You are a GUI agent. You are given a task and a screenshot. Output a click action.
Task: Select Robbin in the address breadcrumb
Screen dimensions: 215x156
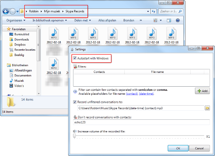coord(34,11)
